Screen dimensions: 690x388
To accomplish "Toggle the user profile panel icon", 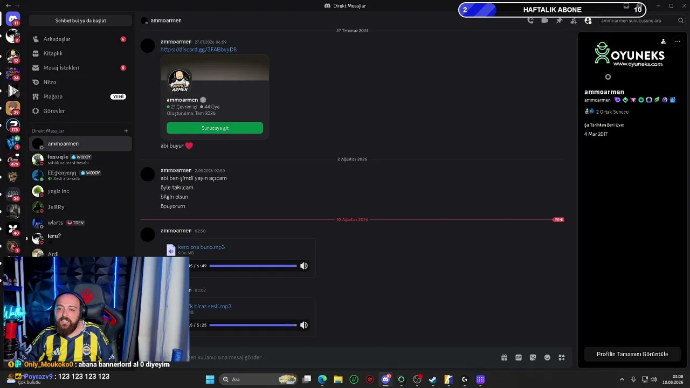I will [588, 20].
